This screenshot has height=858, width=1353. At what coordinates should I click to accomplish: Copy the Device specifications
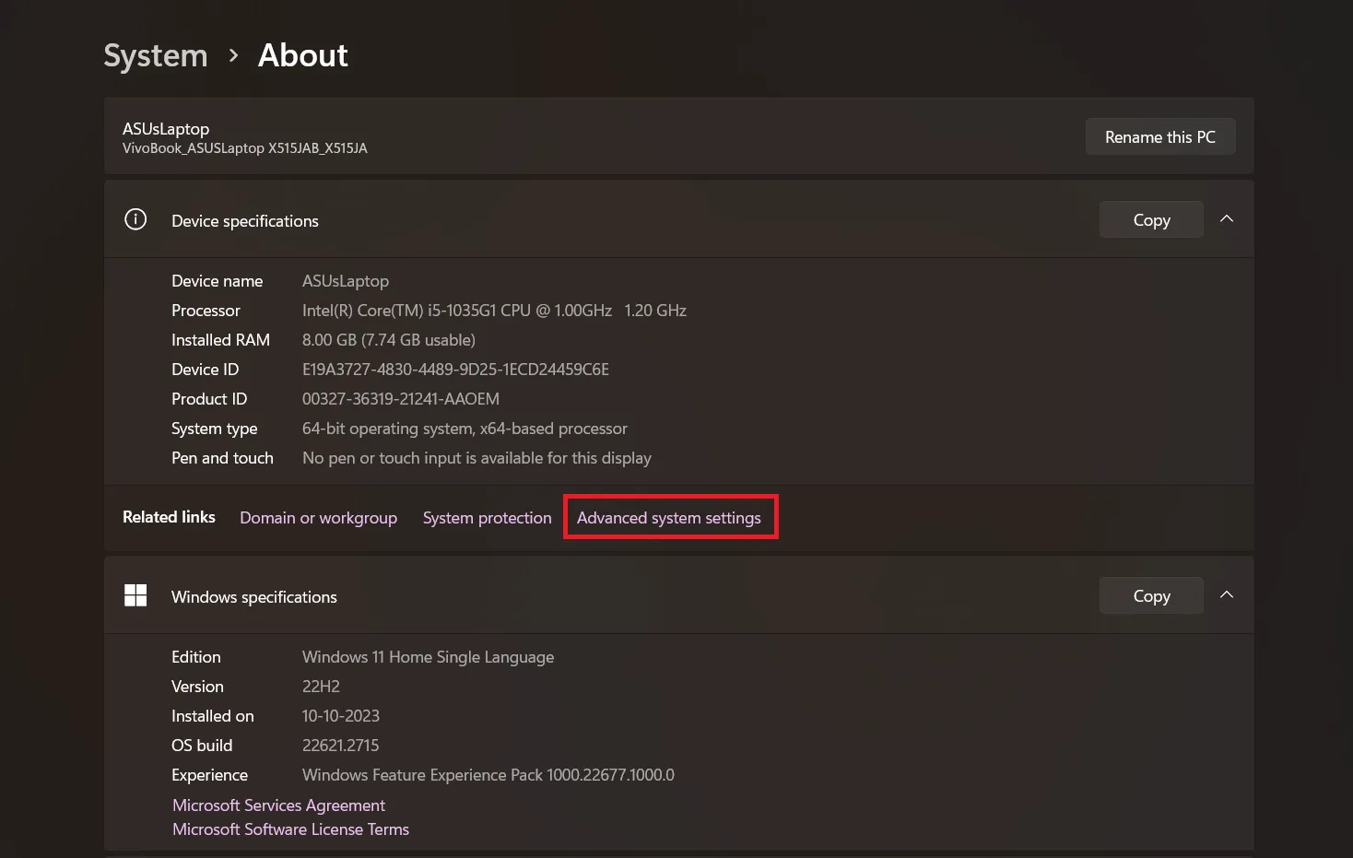click(x=1151, y=219)
